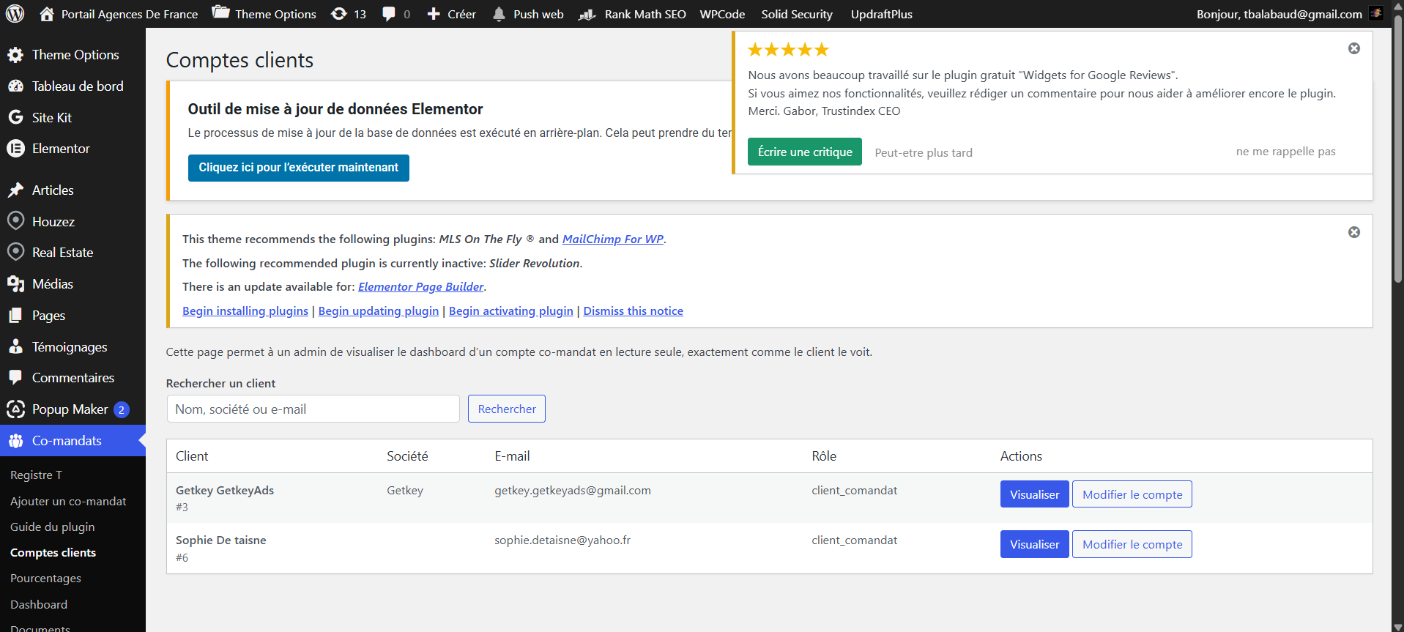Dismiss the theme recommended plugins notice

click(1354, 232)
